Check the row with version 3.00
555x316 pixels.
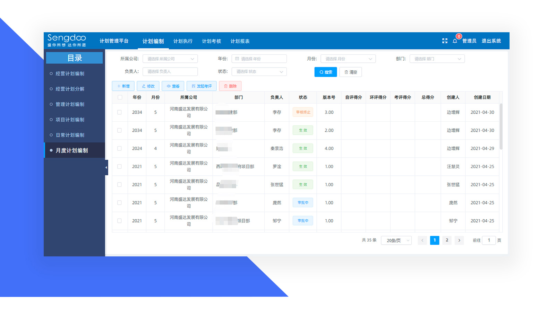click(x=119, y=112)
